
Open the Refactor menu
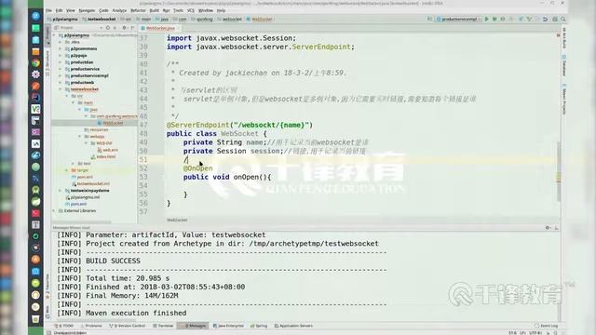tap(138, 10)
